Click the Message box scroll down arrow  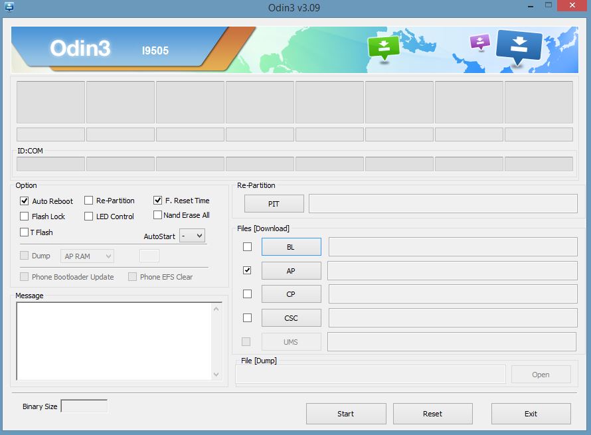pos(216,375)
